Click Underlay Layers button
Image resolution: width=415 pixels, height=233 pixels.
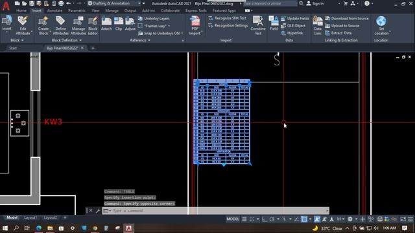tap(154, 19)
